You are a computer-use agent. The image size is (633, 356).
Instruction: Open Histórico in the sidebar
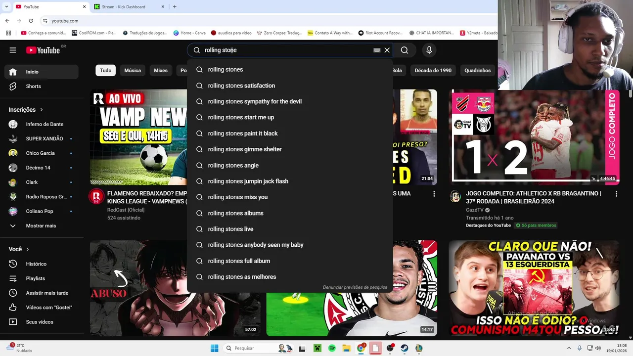[x=42, y=264]
